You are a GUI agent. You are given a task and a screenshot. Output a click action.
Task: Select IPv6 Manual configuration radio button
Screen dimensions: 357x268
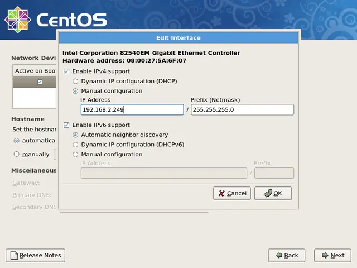pyautogui.click(x=75, y=155)
